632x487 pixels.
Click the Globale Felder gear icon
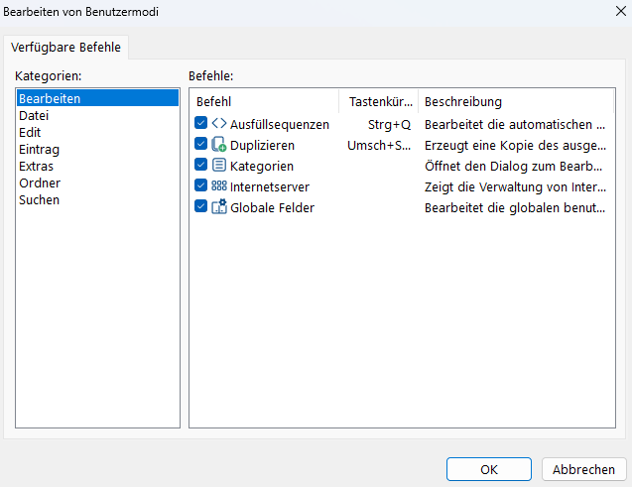point(219,206)
